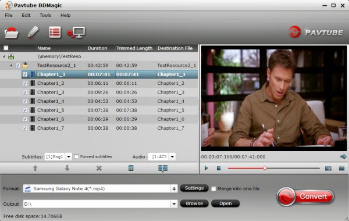
Task: Select the Chapter1_7 row name
Action: tap(51, 128)
